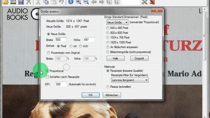Click the '(Automatik für cm/inch)' note

pos(82,84)
